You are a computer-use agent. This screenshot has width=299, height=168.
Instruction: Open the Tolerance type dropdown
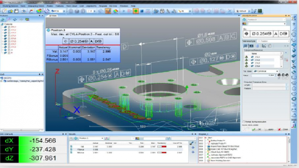pos(288,41)
